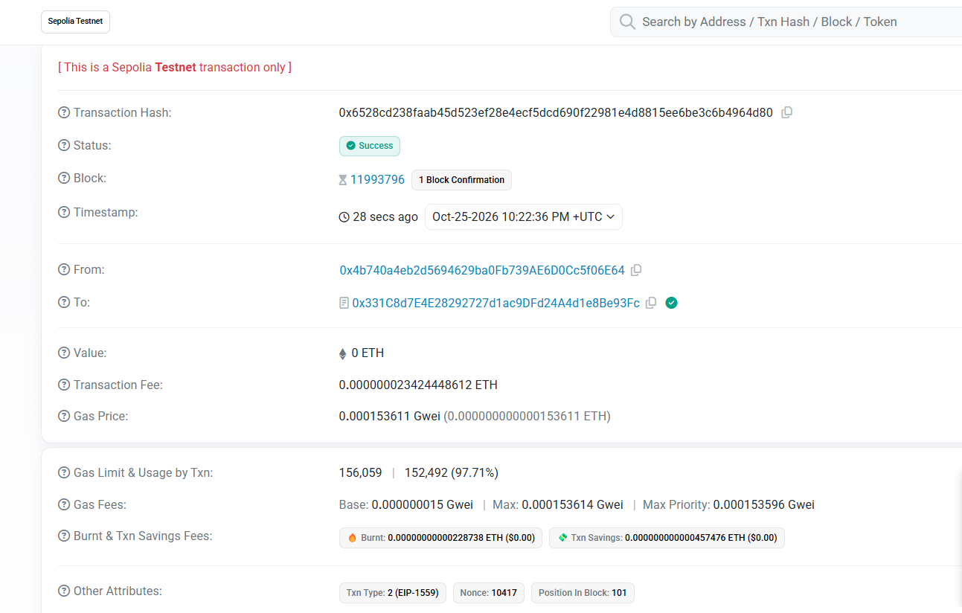This screenshot has height=613, width=962.
Task: Click the gas usage 152,492 (97.71%)
Action: pyautogui.click(x=452, y=473)
